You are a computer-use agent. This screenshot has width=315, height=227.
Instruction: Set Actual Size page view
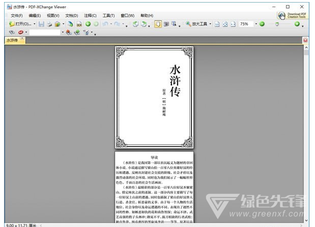pos(217,24)
